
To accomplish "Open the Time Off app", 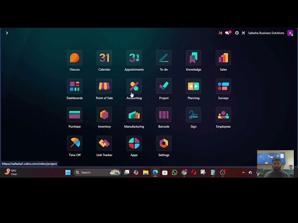I will pos(74,143).
